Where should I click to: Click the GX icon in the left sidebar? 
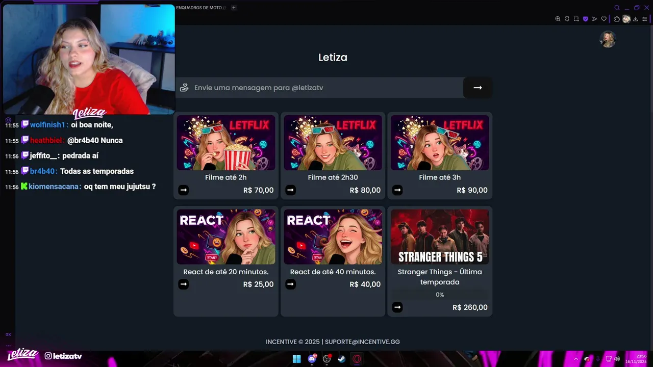8,334
